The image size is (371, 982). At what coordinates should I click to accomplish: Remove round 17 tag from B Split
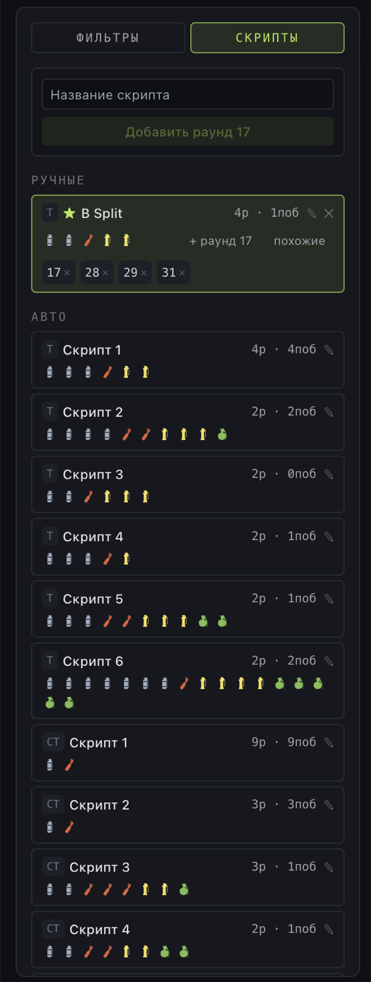[x=67, y=273]
